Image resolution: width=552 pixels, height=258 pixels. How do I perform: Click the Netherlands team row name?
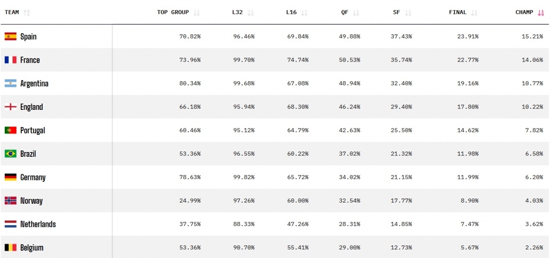(38, 224)
